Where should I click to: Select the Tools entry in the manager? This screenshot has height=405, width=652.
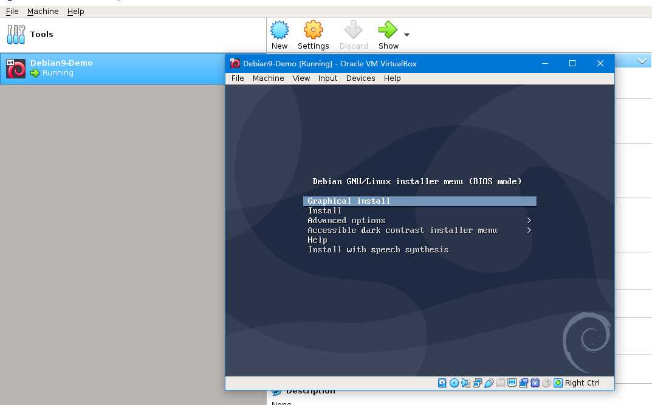click(133, 35)
